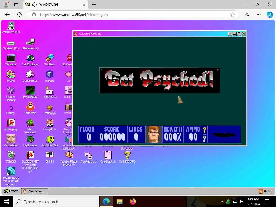Viewport: 276px width, 207px height.
Task: Open the Corglitch corgi icon
Action: (50, 125)
